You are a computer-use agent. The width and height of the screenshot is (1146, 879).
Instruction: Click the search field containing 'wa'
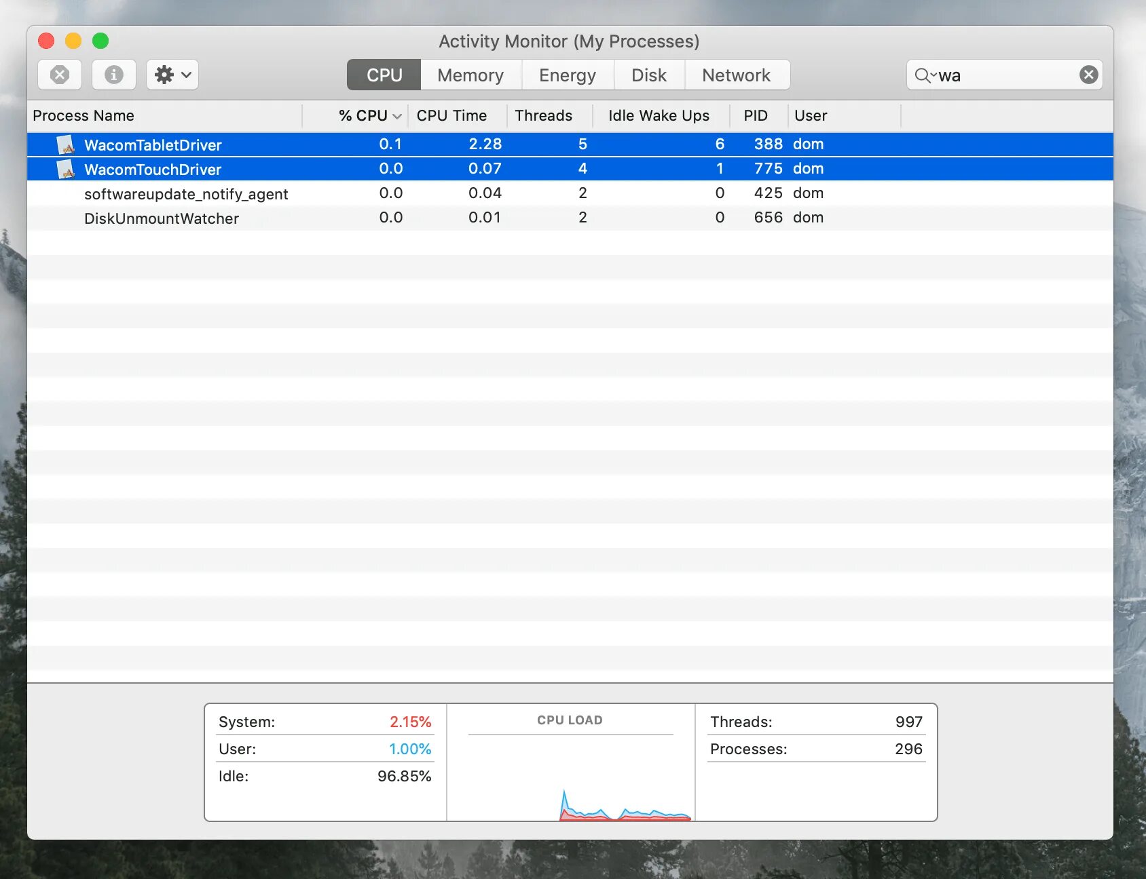click(1004, 75)
